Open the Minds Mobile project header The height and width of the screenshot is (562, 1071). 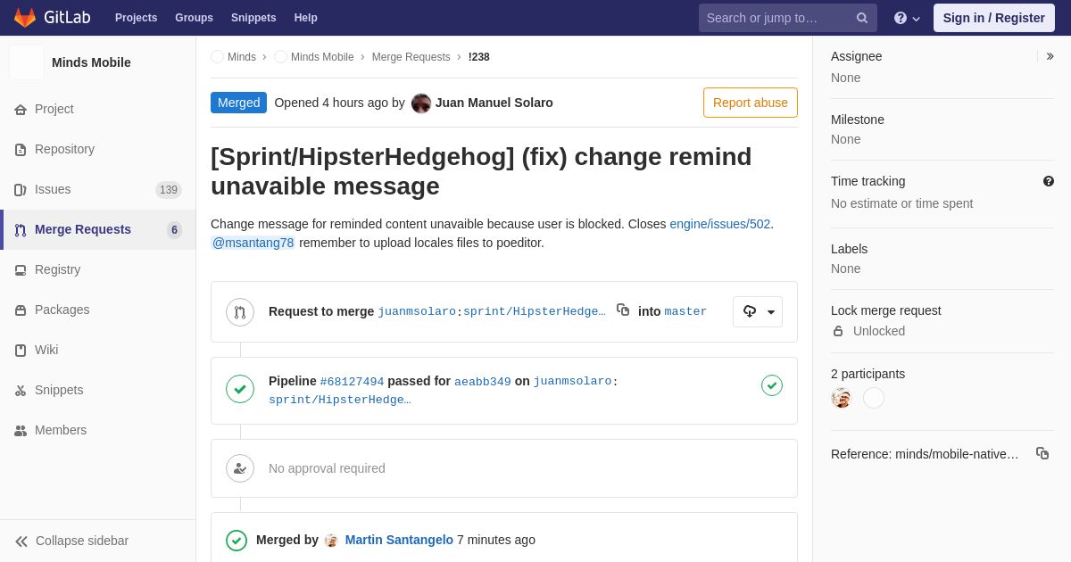91,62
